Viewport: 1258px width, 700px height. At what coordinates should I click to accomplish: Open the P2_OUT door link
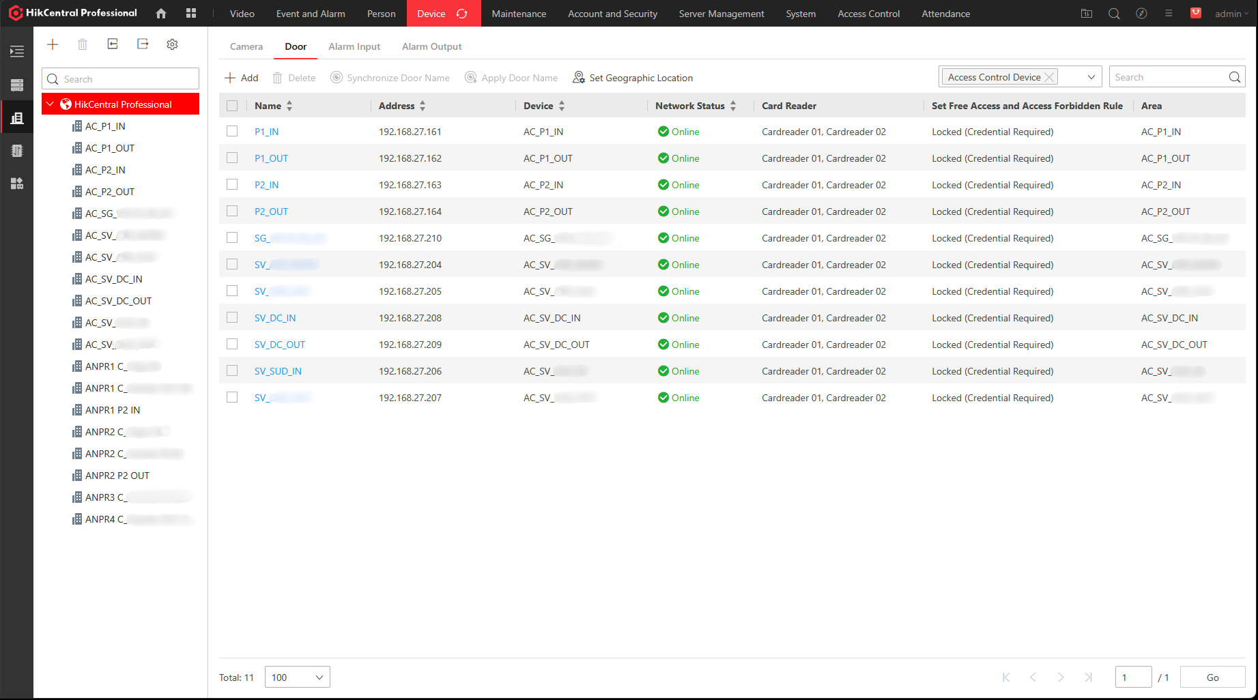click(272, 212)
